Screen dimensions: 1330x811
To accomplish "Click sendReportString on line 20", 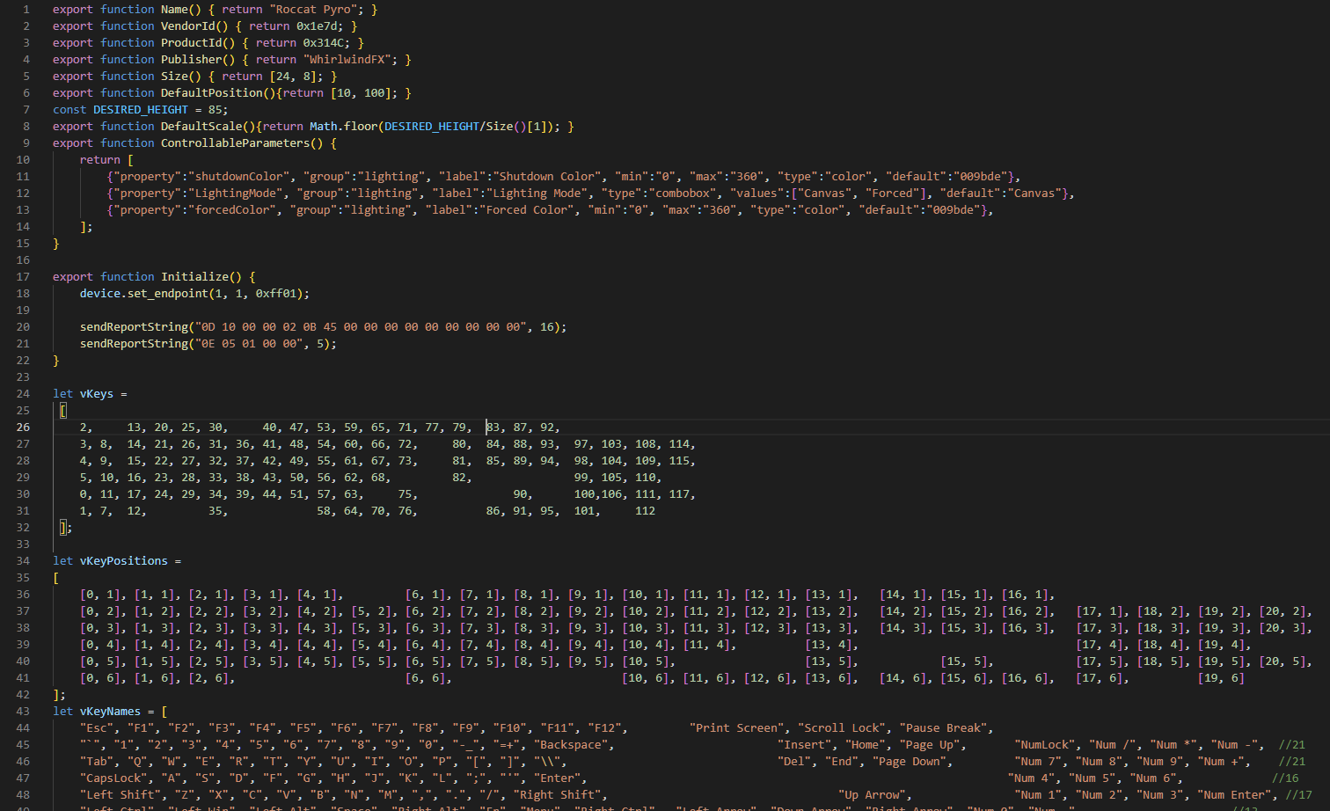I will pos(134,327).
